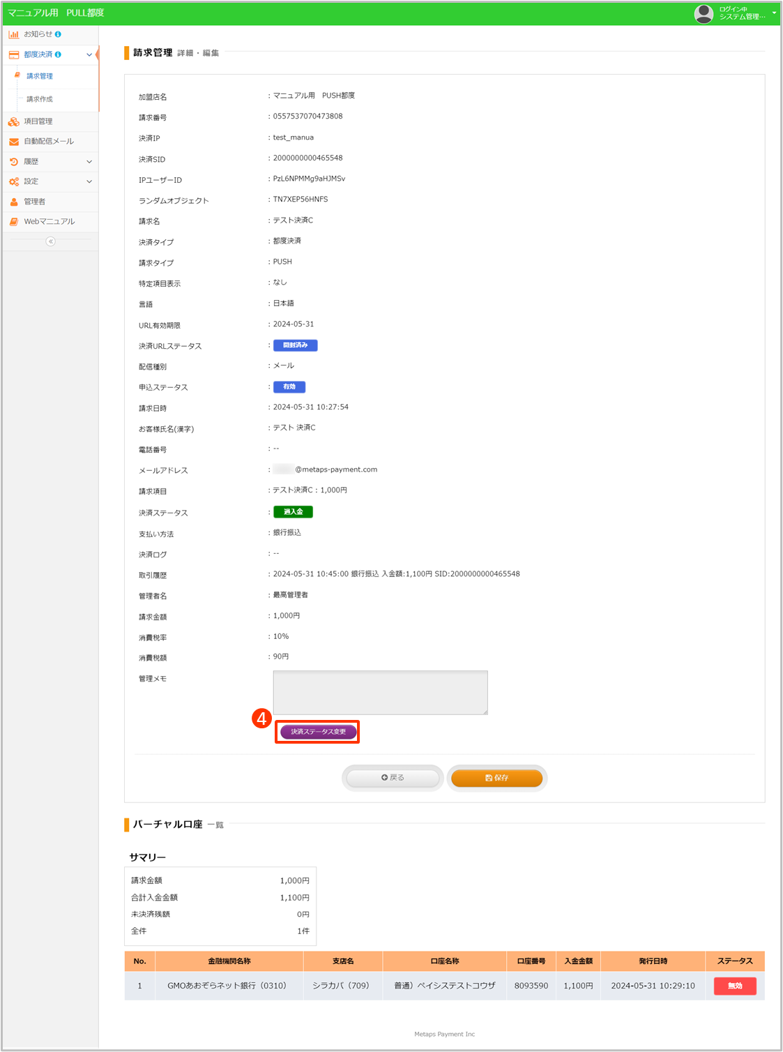
Task: Click into the 管理メモ text area
Action: point(380,692)
